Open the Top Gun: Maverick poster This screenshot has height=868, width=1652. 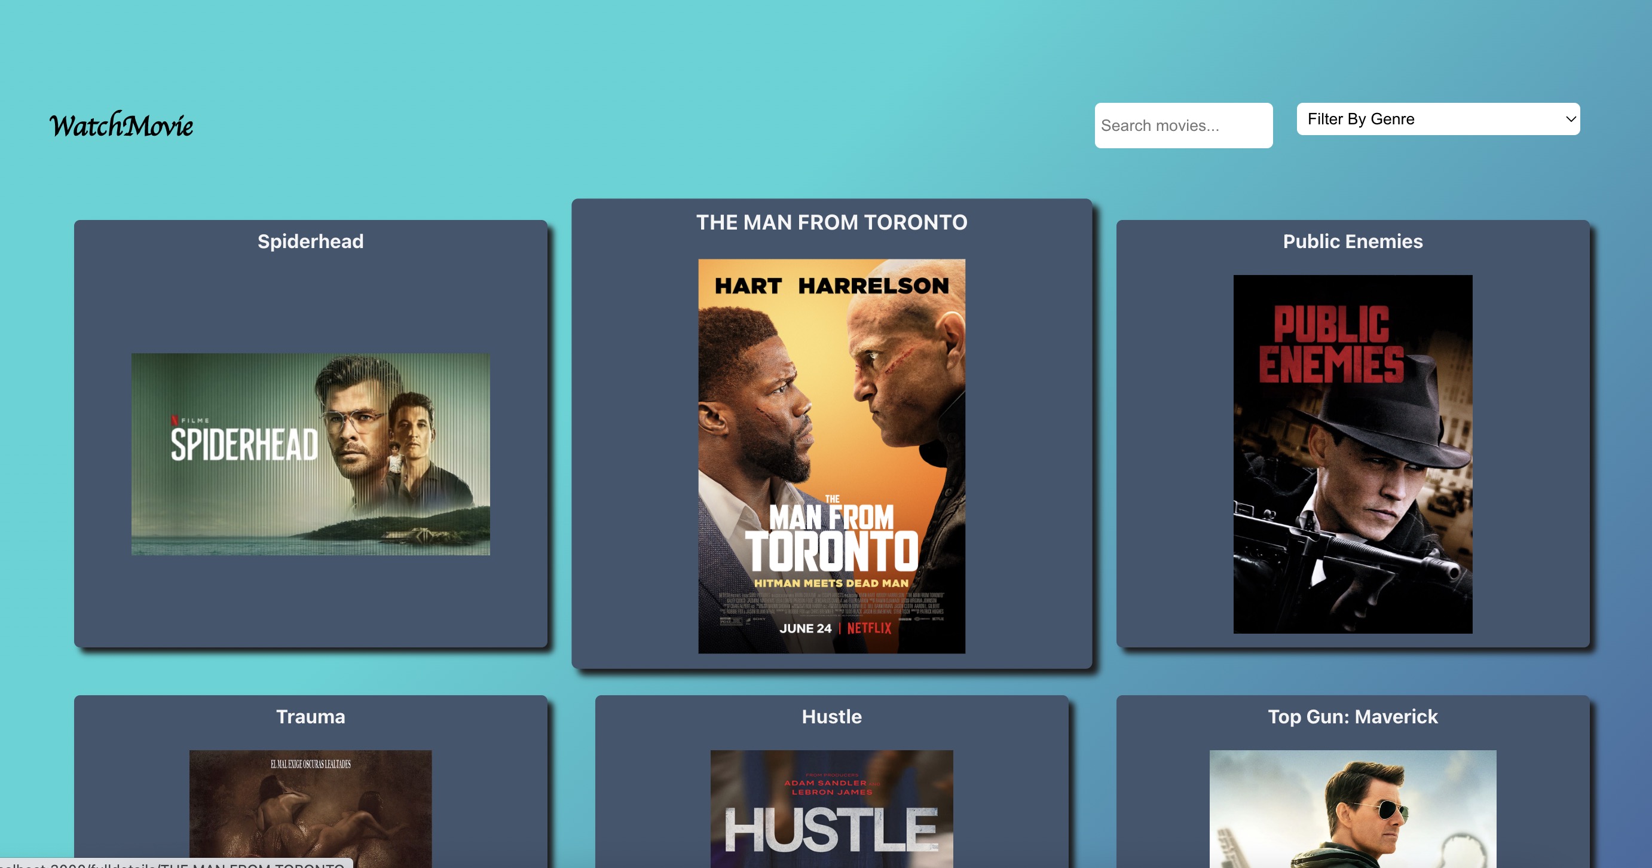(x=1353, y=808)
